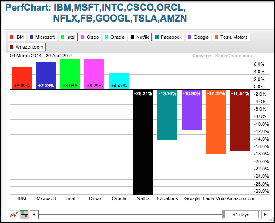This screenshot has height=223, width=275.
Task: Select the histogram bar chart mode icon
Action: pos(24,214)
